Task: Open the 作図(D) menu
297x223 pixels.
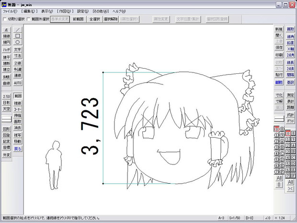Action: [x=65, y=12]
